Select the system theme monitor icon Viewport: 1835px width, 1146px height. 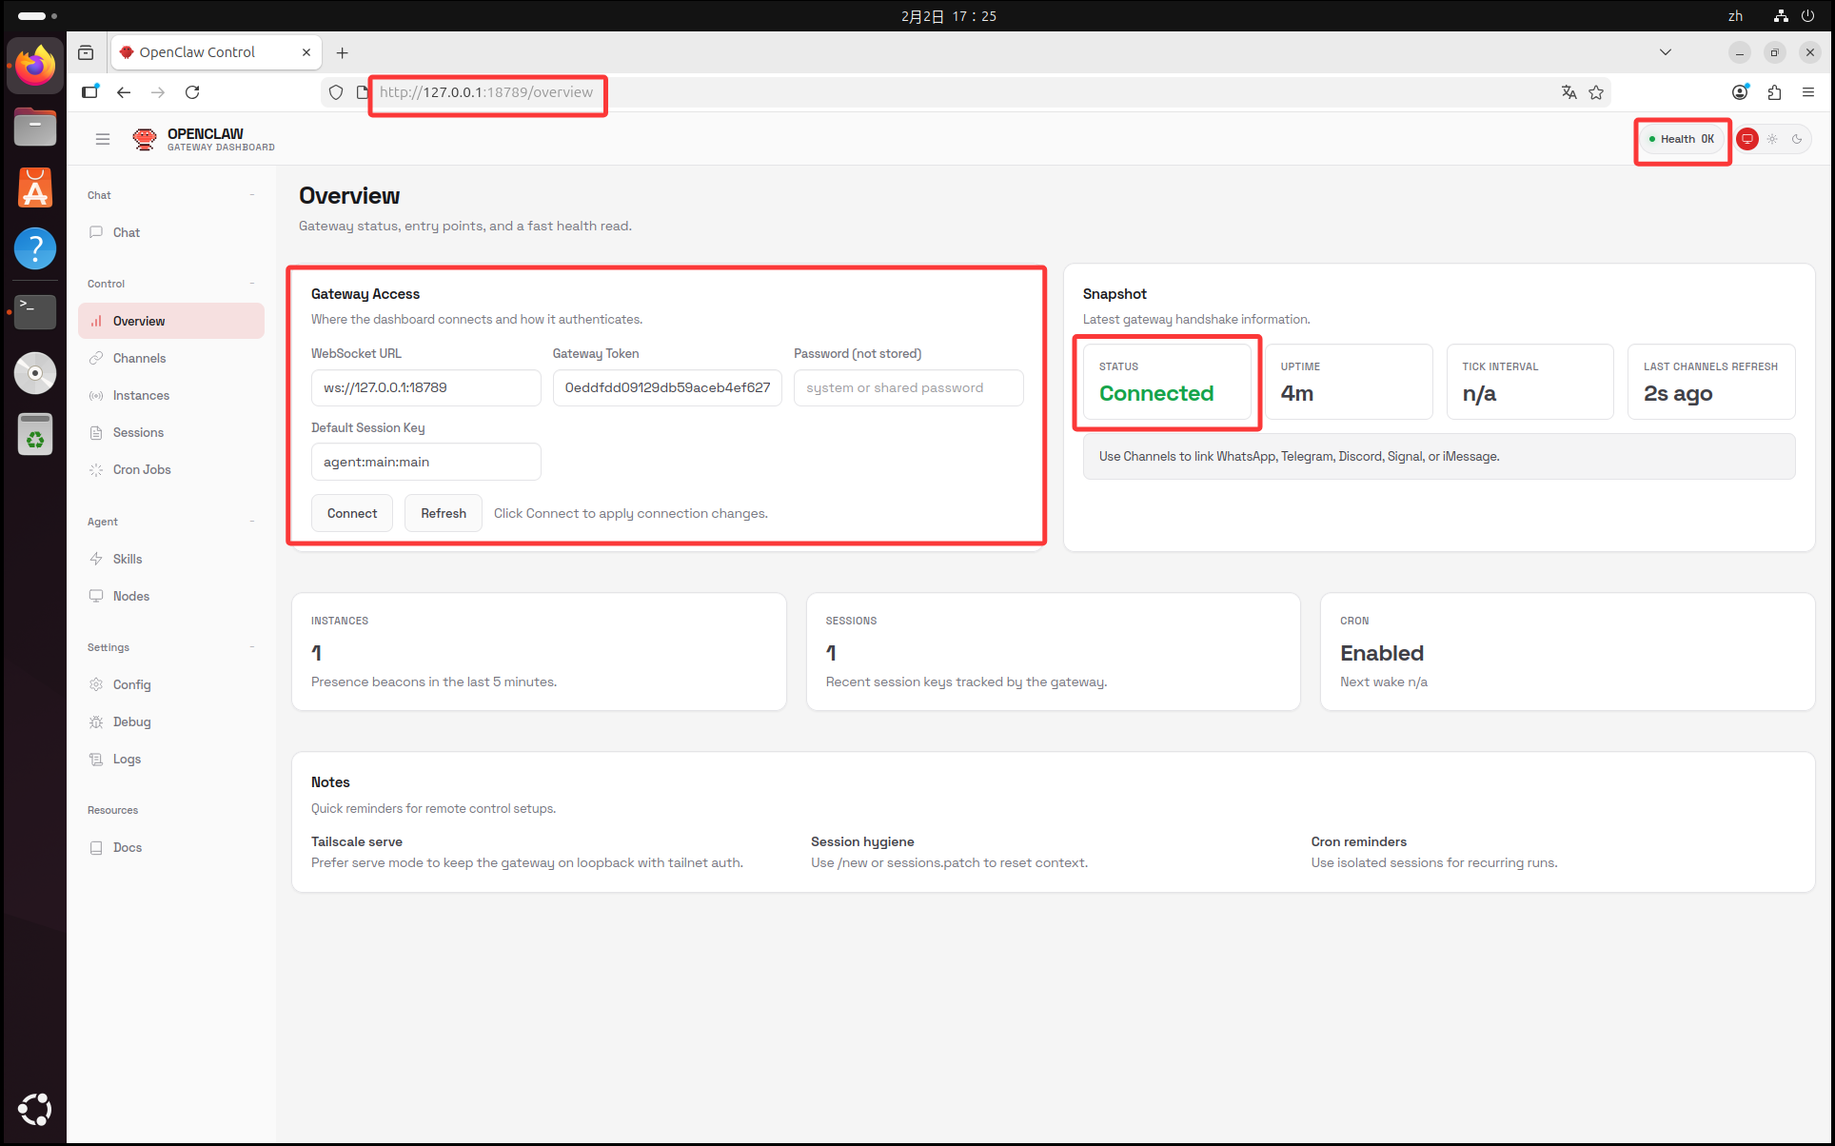(x=1747, y=139)
